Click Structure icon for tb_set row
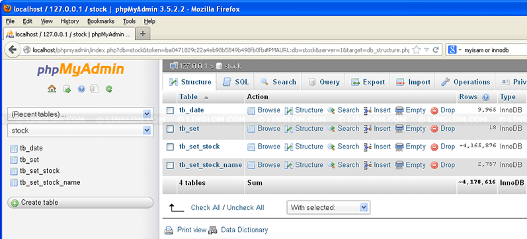 pyautogui.click(x=289, y=129)
